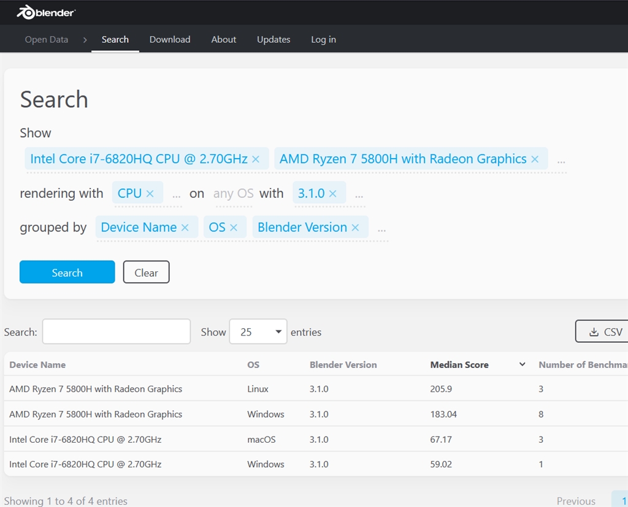Screen dimensions: 628x507
Task: Click the Linux cell in OS column
Action: coord(258,389)
